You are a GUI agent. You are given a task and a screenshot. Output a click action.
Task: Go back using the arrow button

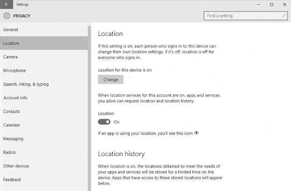[6, 4]
